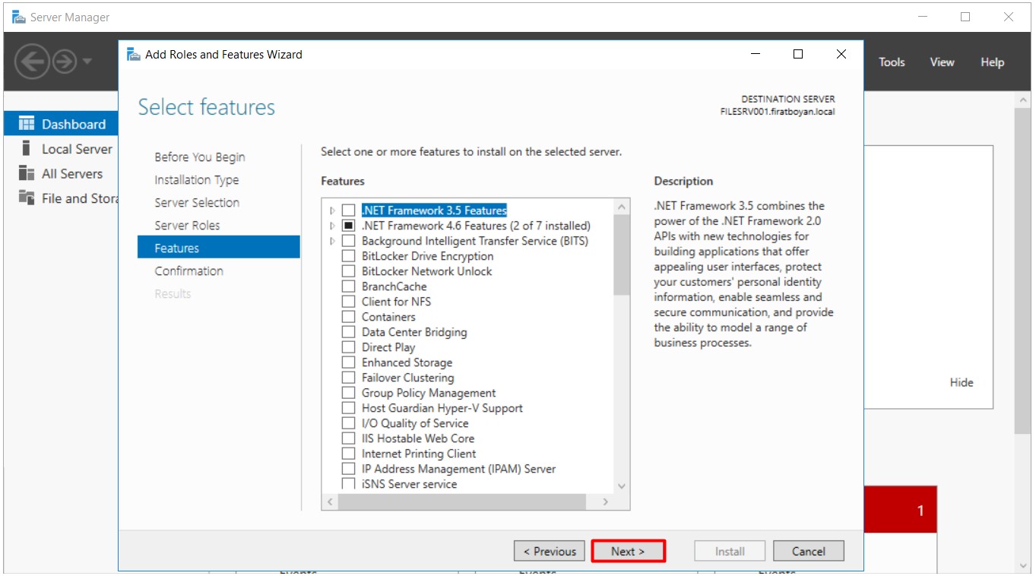This screenshot has height=576, width=1036.
Task: Click the Local Server icon
Action: click(x=27, y=148)
